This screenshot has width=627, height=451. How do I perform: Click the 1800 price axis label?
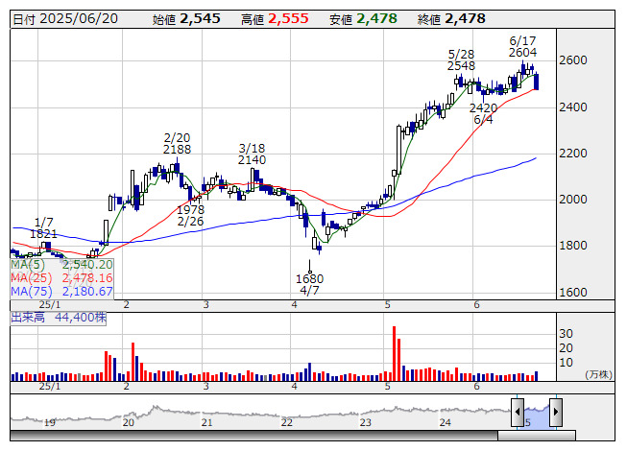coord(573,246)
